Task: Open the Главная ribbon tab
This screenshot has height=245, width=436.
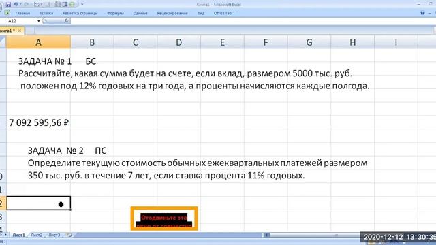Action: click(x=22, y=13)
